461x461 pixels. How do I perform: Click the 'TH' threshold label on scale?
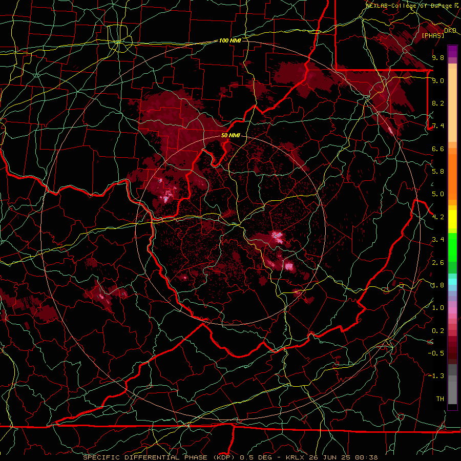click(x=440, y=399)
